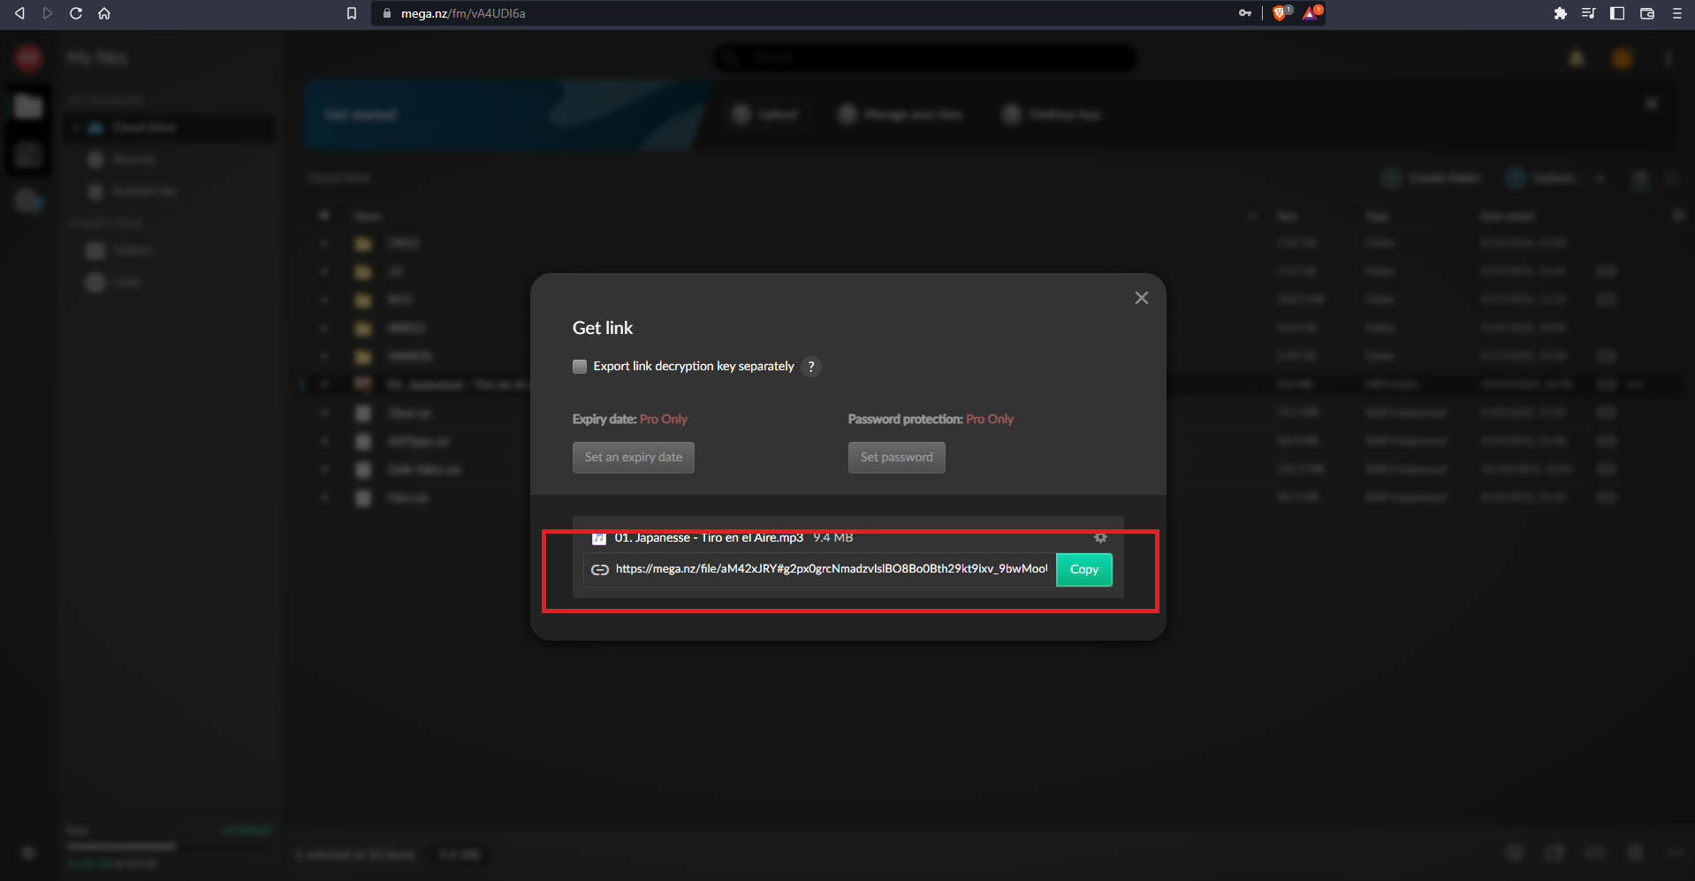Copy the MEGA file link
This screenshot has height=881, width=1695.
tap(1084, 570)
